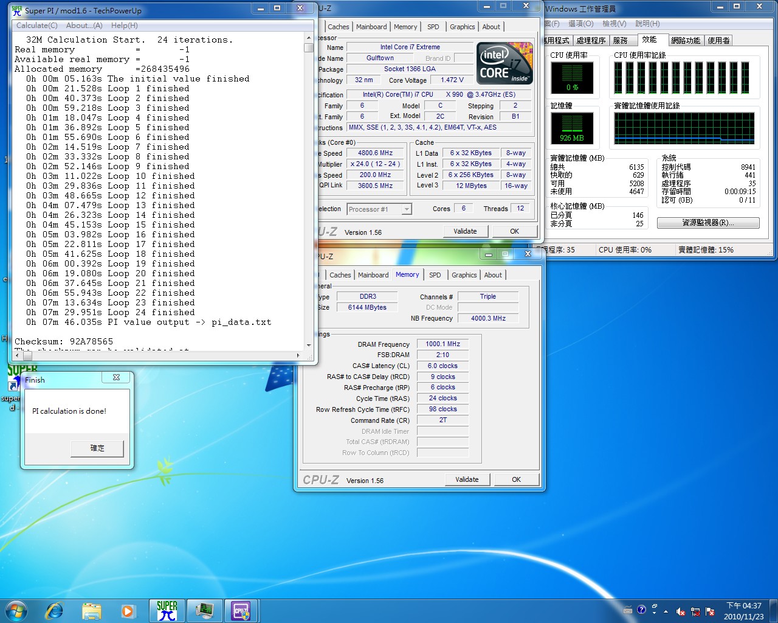Show hidden system tray icons arrow
This screenshot has width=778, height=623.
pyautogui.click(x=666, y=611)
